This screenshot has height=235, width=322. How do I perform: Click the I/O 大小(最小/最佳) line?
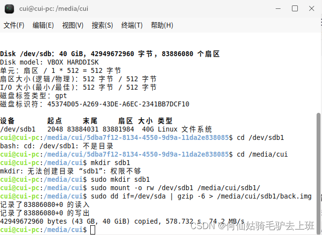click(78, 87)
